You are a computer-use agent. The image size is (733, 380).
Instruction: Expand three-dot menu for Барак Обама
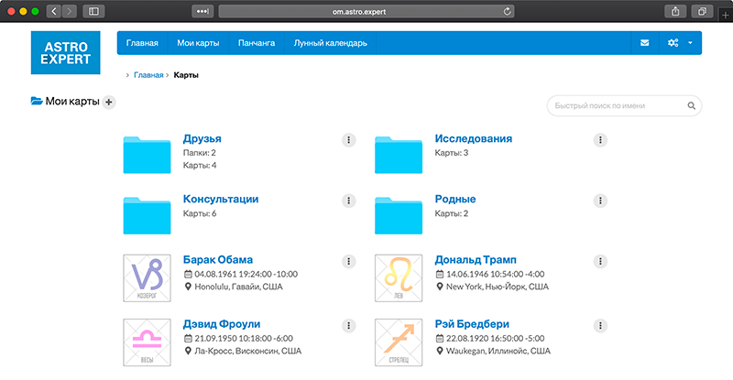tap(348, 261)
